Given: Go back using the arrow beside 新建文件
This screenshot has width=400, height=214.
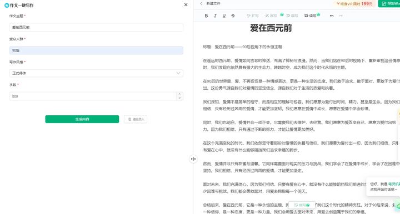Looking at the screenshot, I should click(201, 3).
